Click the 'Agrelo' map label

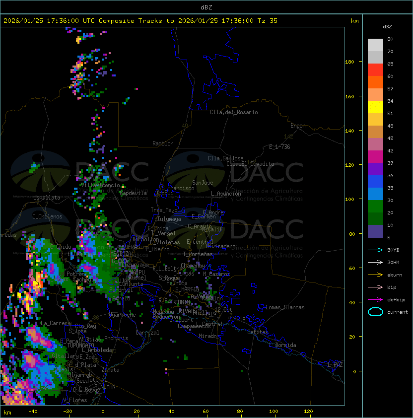pyautogui.click(x=121, y=298)
